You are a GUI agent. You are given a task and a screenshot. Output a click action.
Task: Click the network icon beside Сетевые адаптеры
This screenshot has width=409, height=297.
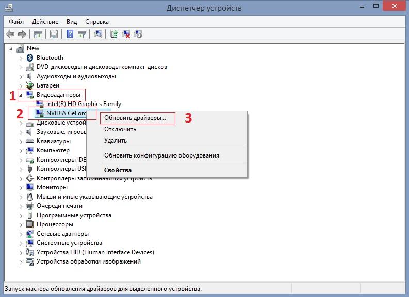tap(30, 234)
